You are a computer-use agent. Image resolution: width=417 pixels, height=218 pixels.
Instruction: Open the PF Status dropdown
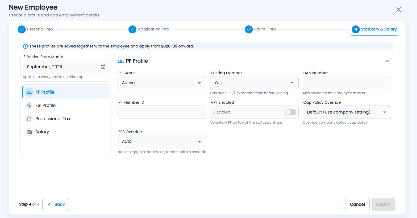[162, 83]
